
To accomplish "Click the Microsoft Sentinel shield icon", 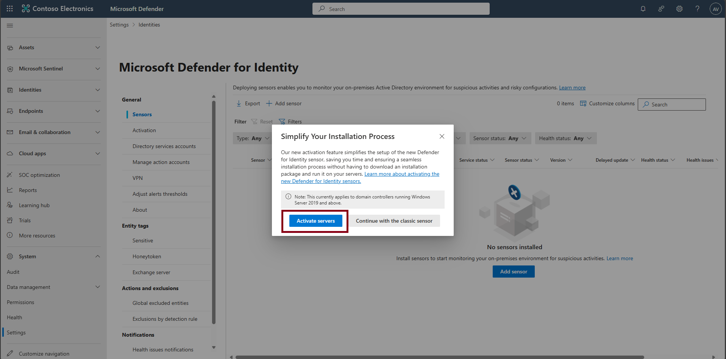I will coord(10,69).
